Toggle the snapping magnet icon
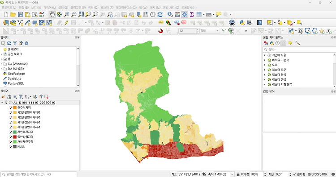The width and height of the screenshot is (336, 177). pos(160,31)
